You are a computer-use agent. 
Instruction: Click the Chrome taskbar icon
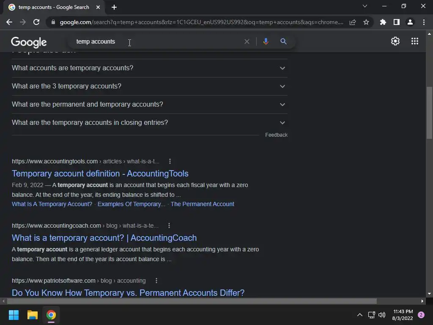[x=51, y=315]
